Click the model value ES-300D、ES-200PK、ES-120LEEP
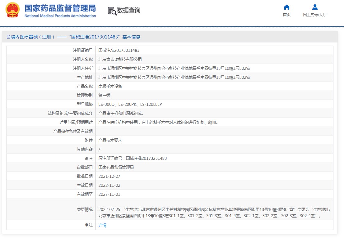 pos(130,104)
